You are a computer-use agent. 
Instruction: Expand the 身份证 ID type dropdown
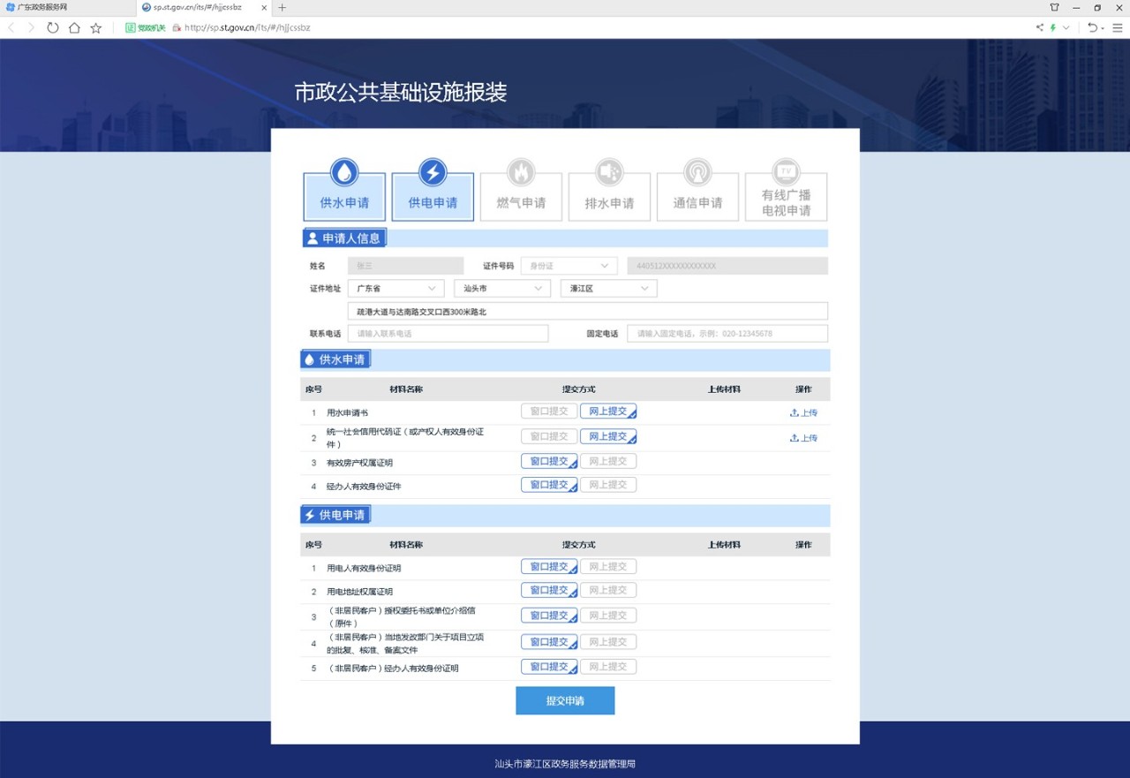click(568, 266)
